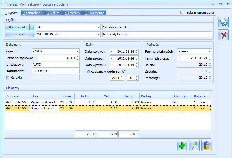The height and width of the screenshot is (158, 232).
Task: Sort elements by Netto column header
Action: (x=85, y=96)
